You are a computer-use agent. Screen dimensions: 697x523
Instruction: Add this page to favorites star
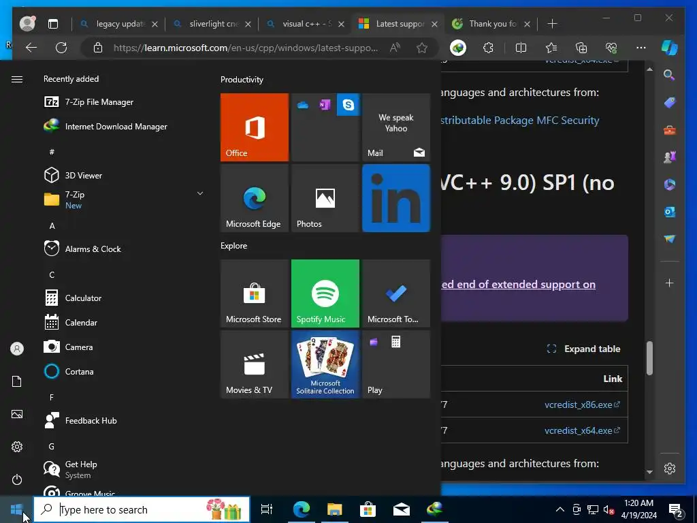(x=422, y=48)
